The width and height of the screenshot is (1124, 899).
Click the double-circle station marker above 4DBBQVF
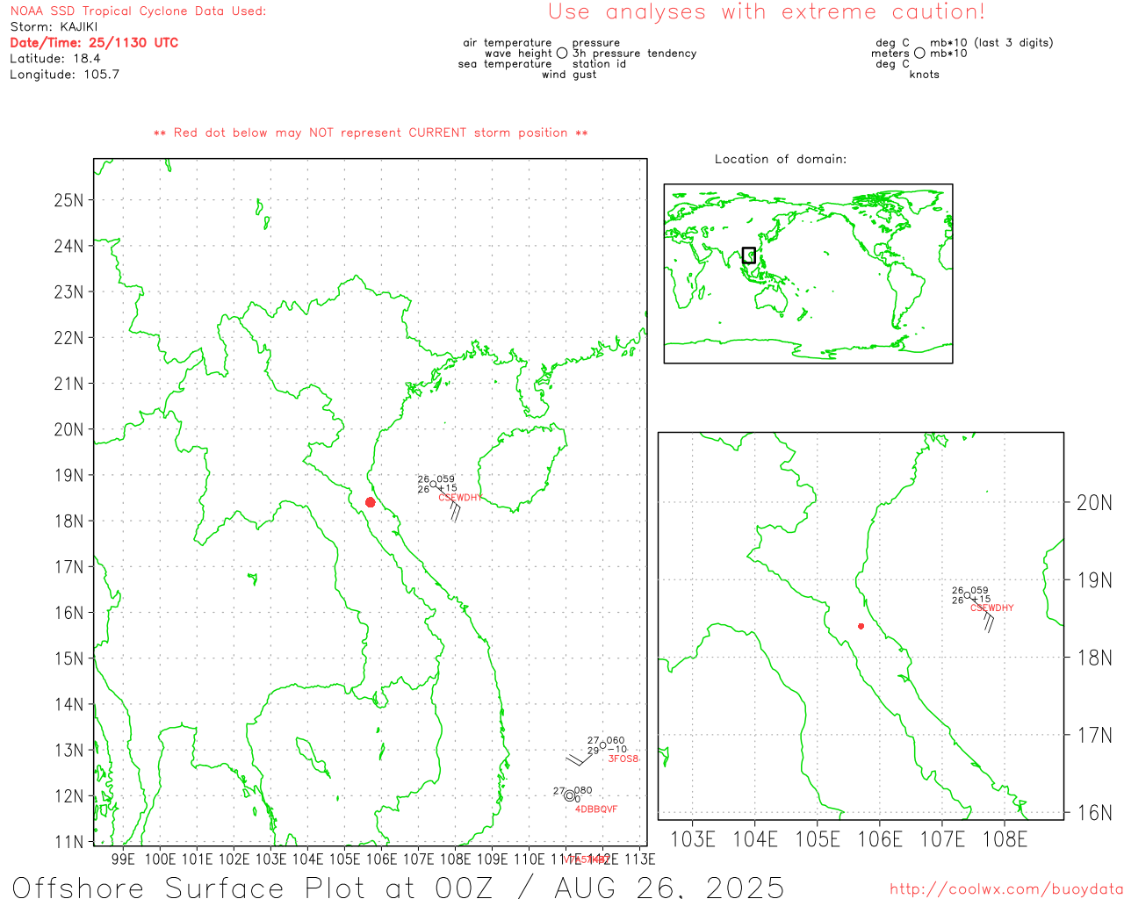569,795
